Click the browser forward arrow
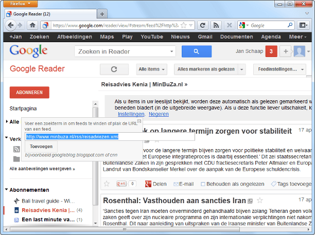The width and height of the screenshot is (315, 235). (20, 25)
